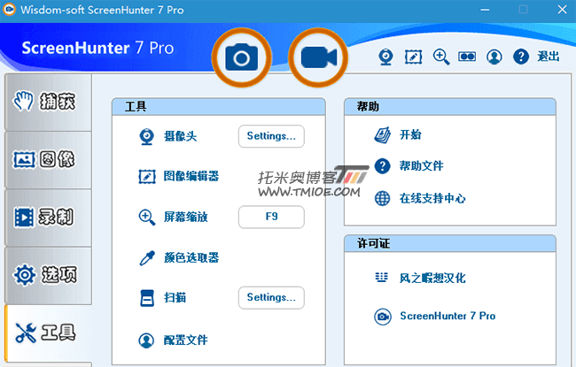The image size is (576, 367).
Task: Switch to the 录制 record tab
Action: click(x=48, y=218)
